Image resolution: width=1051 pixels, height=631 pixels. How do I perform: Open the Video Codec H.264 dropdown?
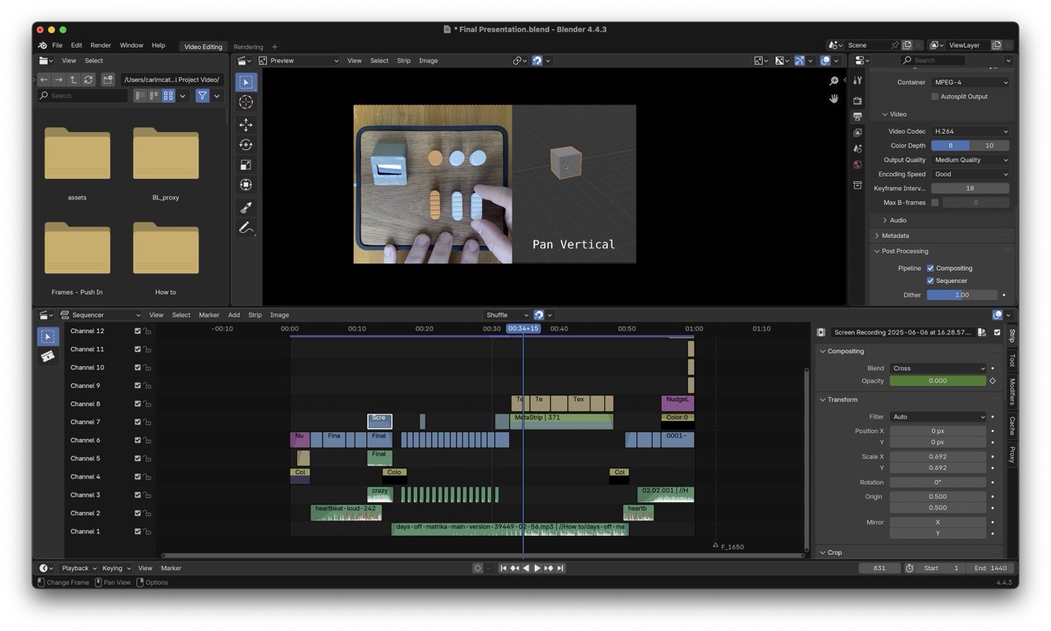pyautogui.click(x=971, y=131)
